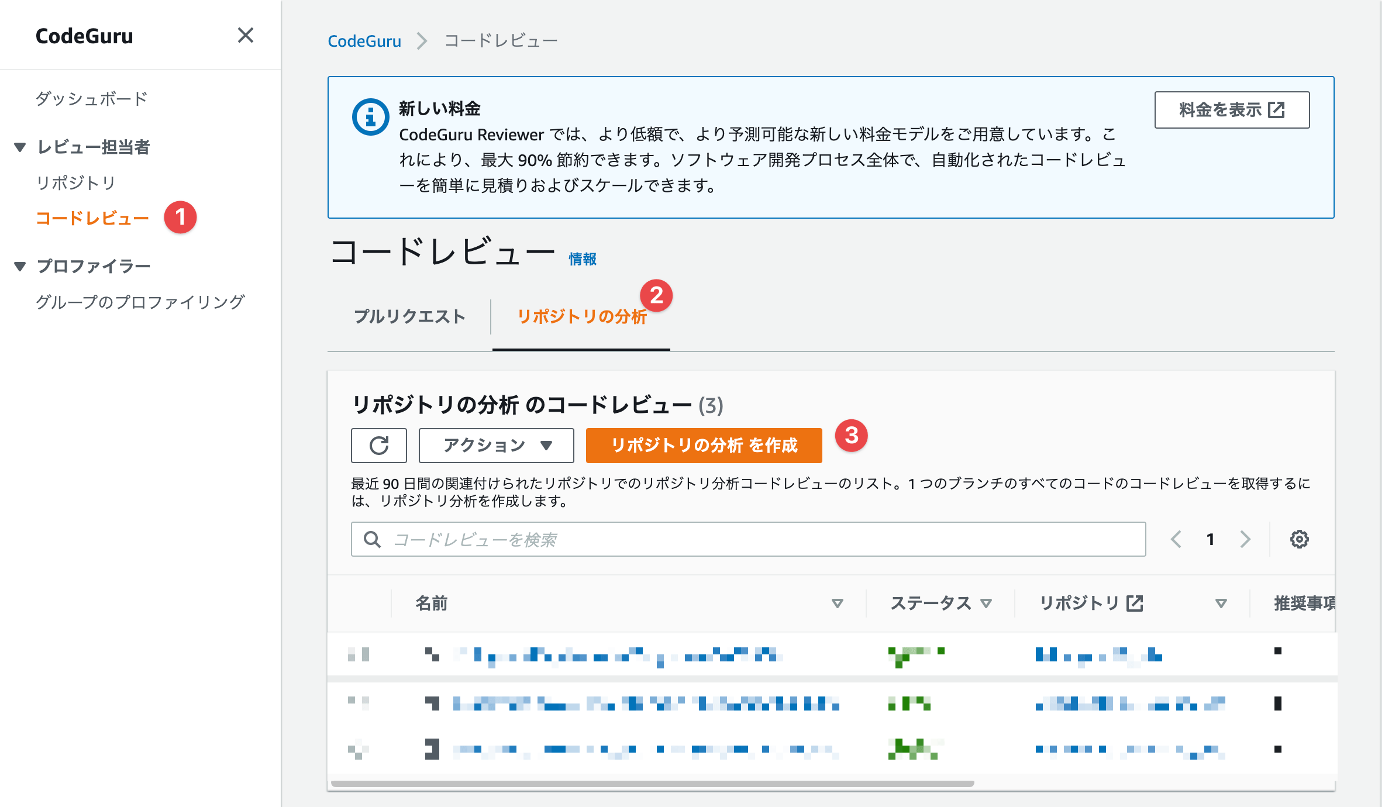1385x807 pixels.
Task: Click the refresh icon above the code review list
Action: click(378, 445)
